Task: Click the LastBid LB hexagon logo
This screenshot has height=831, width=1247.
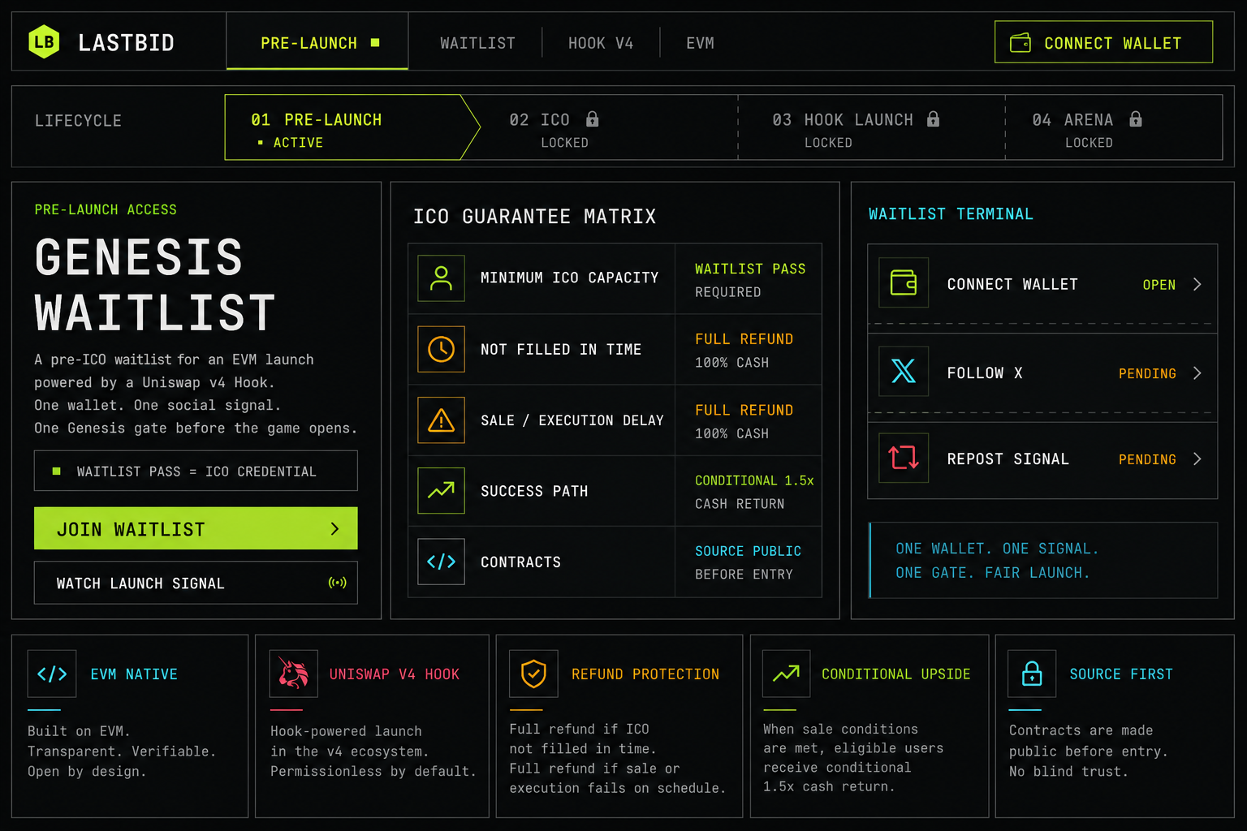Action: 44,42
